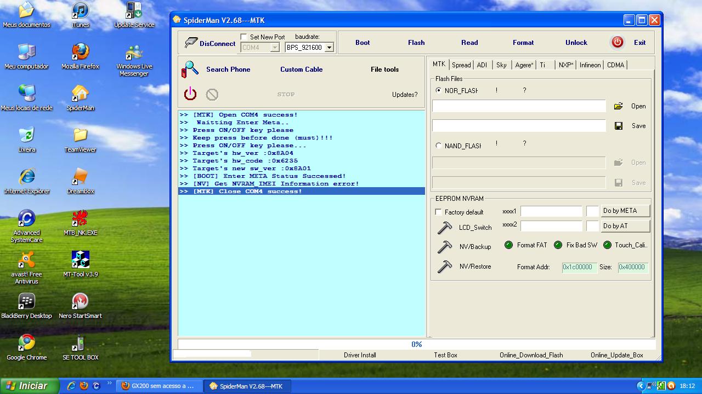702x394 pixels.
Task: Click the Unlock button
Action: 576,43
